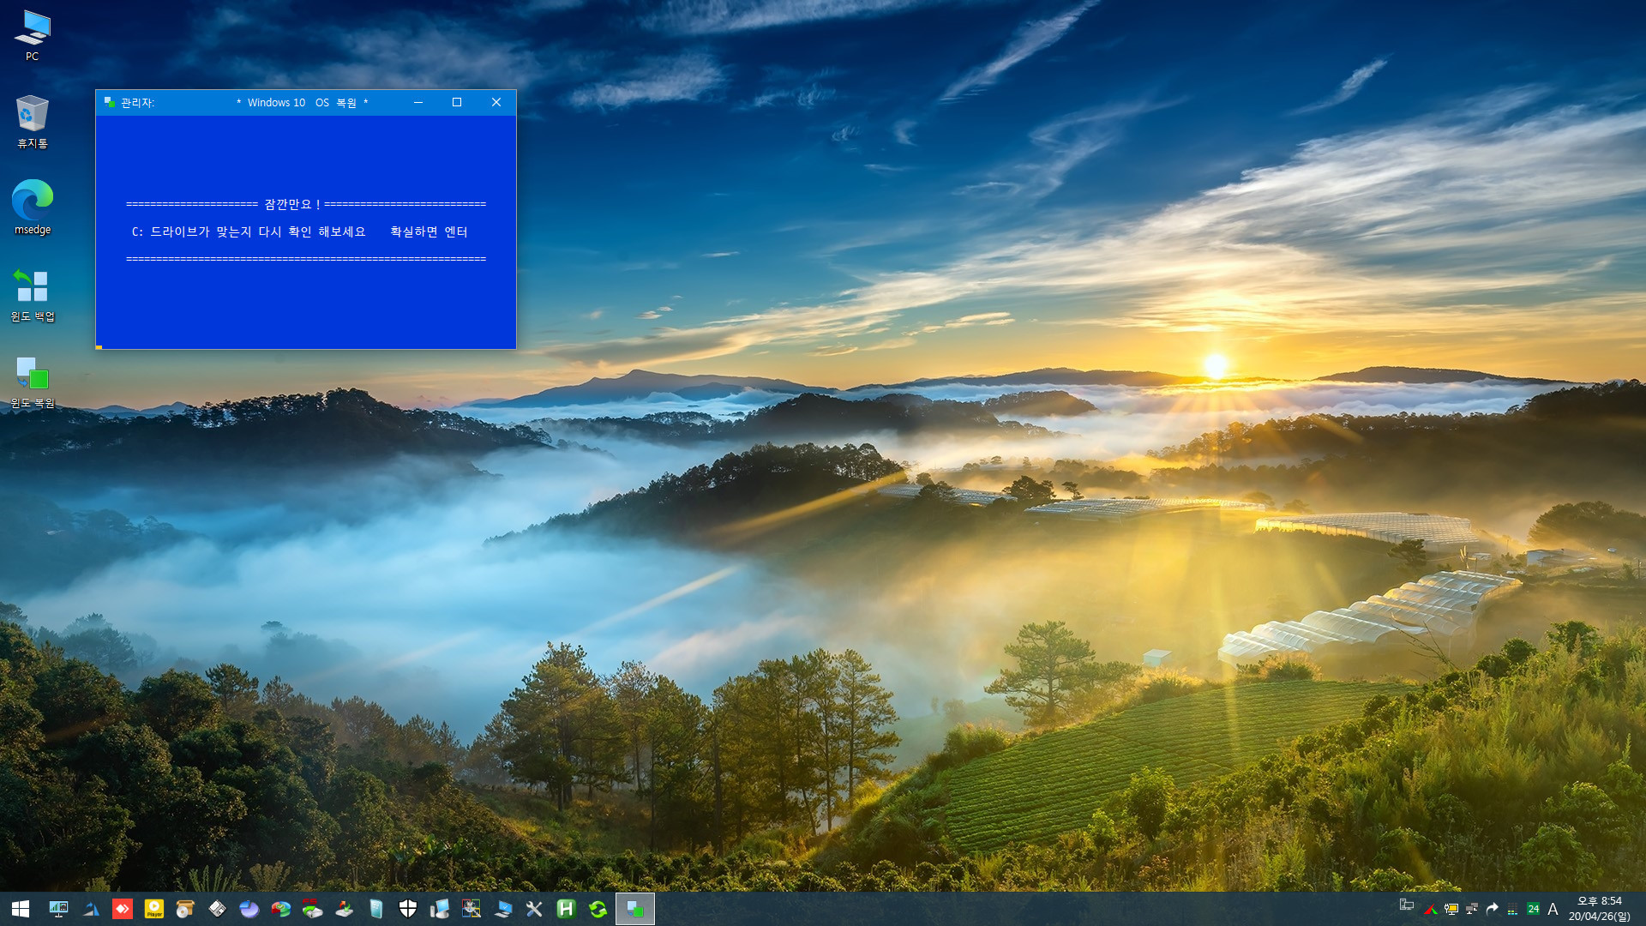1646x926 pixels.
Task: Click the drive with green arrow taskbar icon
Action: click(345, 909)
